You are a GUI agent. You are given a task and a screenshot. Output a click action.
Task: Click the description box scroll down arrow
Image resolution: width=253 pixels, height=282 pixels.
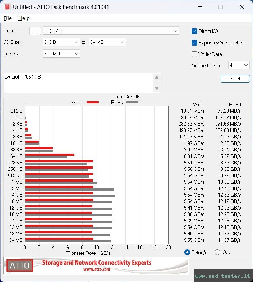[x=157, y=88]
